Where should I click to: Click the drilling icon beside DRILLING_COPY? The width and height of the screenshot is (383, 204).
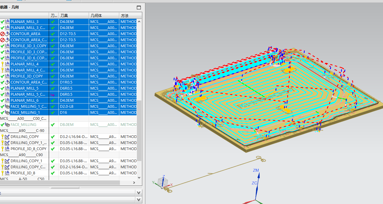point(8,137)
